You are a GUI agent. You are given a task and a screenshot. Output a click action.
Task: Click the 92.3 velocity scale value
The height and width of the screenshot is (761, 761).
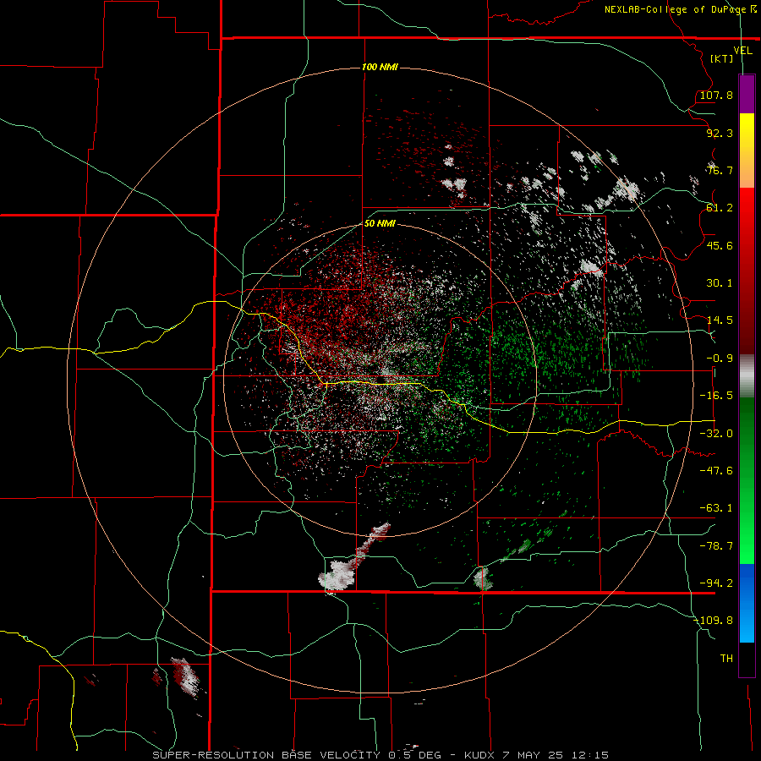pos(720,133)
